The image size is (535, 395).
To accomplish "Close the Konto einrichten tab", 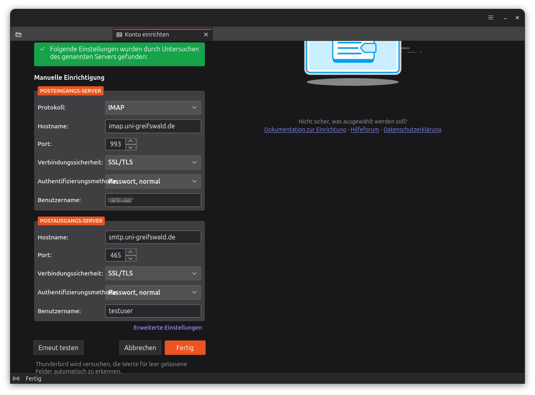I will pyautogui.click(x=206, y=35).
